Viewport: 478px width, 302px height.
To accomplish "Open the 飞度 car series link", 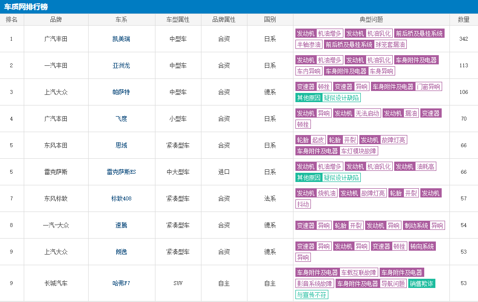I will click(x=121, y=119).
